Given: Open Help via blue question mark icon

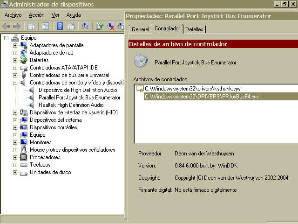Looking at the screenshot, I should (60, 26).
